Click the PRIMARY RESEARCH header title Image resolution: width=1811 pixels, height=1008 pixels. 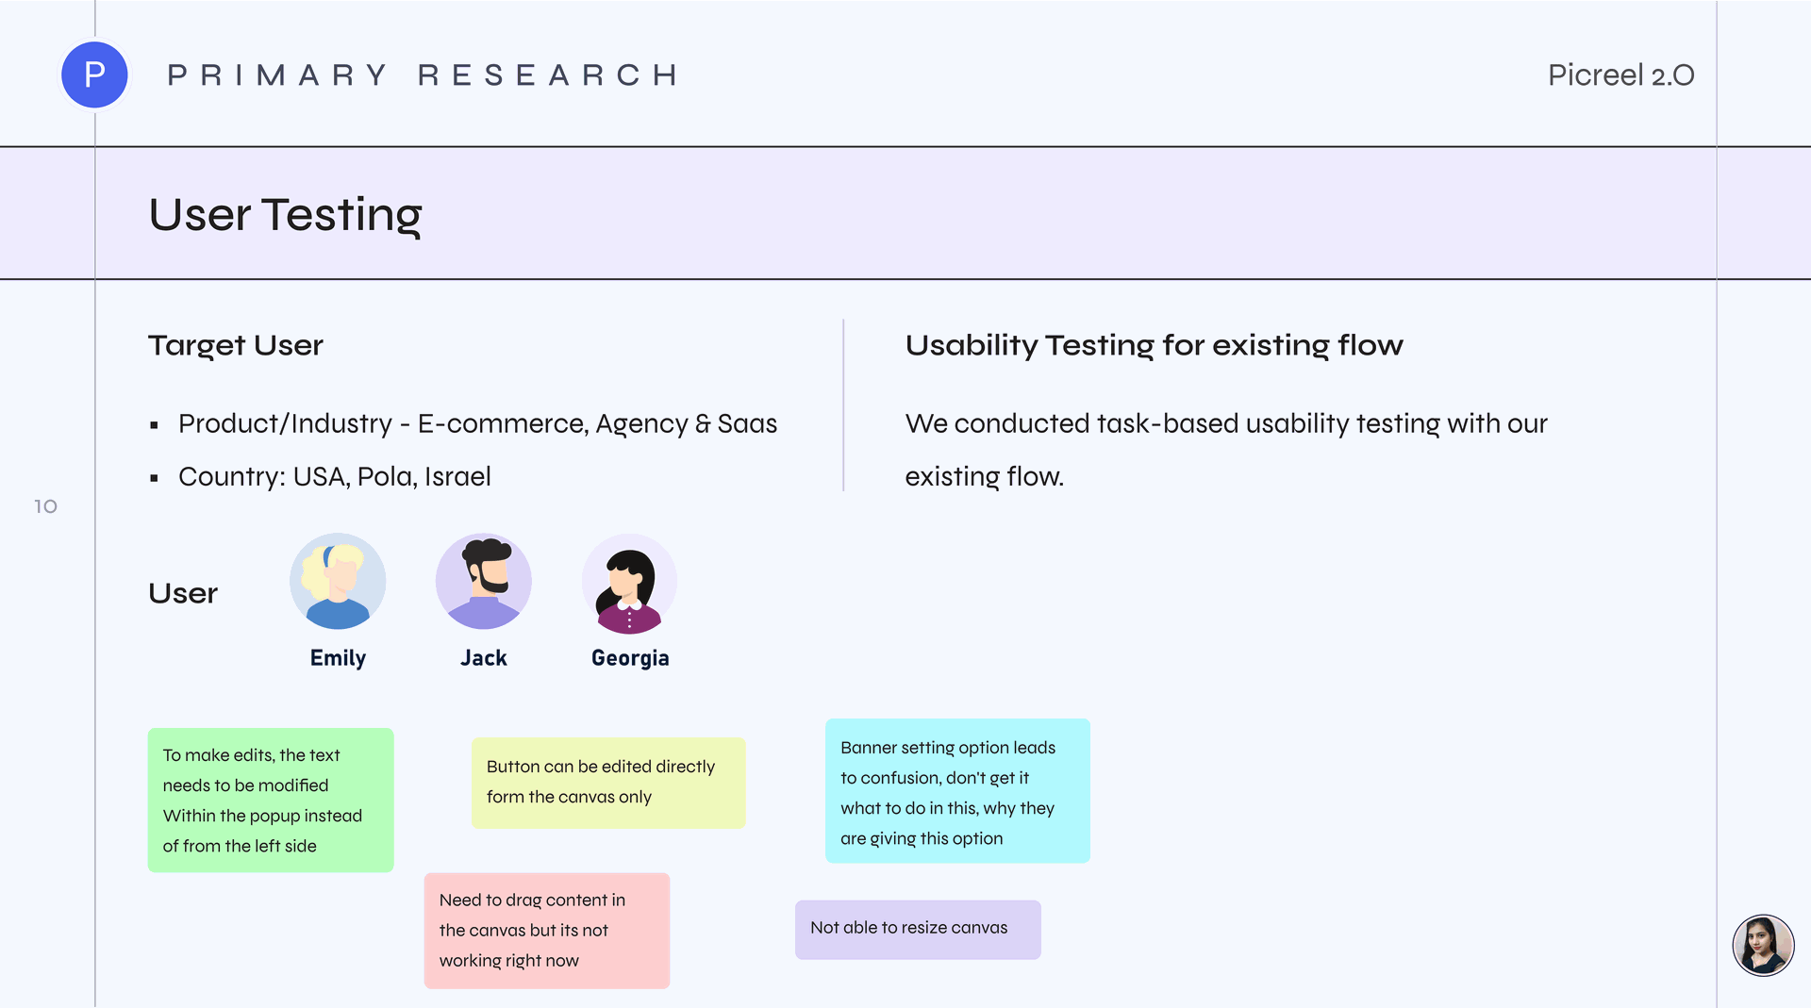[x=423, y=75]
